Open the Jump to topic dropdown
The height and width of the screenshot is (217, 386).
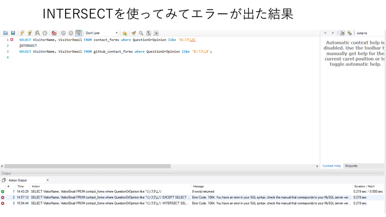370,33
